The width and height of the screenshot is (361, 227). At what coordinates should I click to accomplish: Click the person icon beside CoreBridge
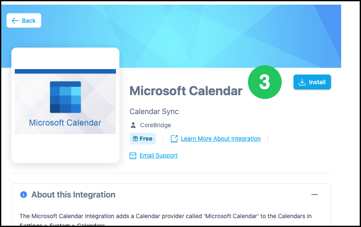tap(133, 125)
